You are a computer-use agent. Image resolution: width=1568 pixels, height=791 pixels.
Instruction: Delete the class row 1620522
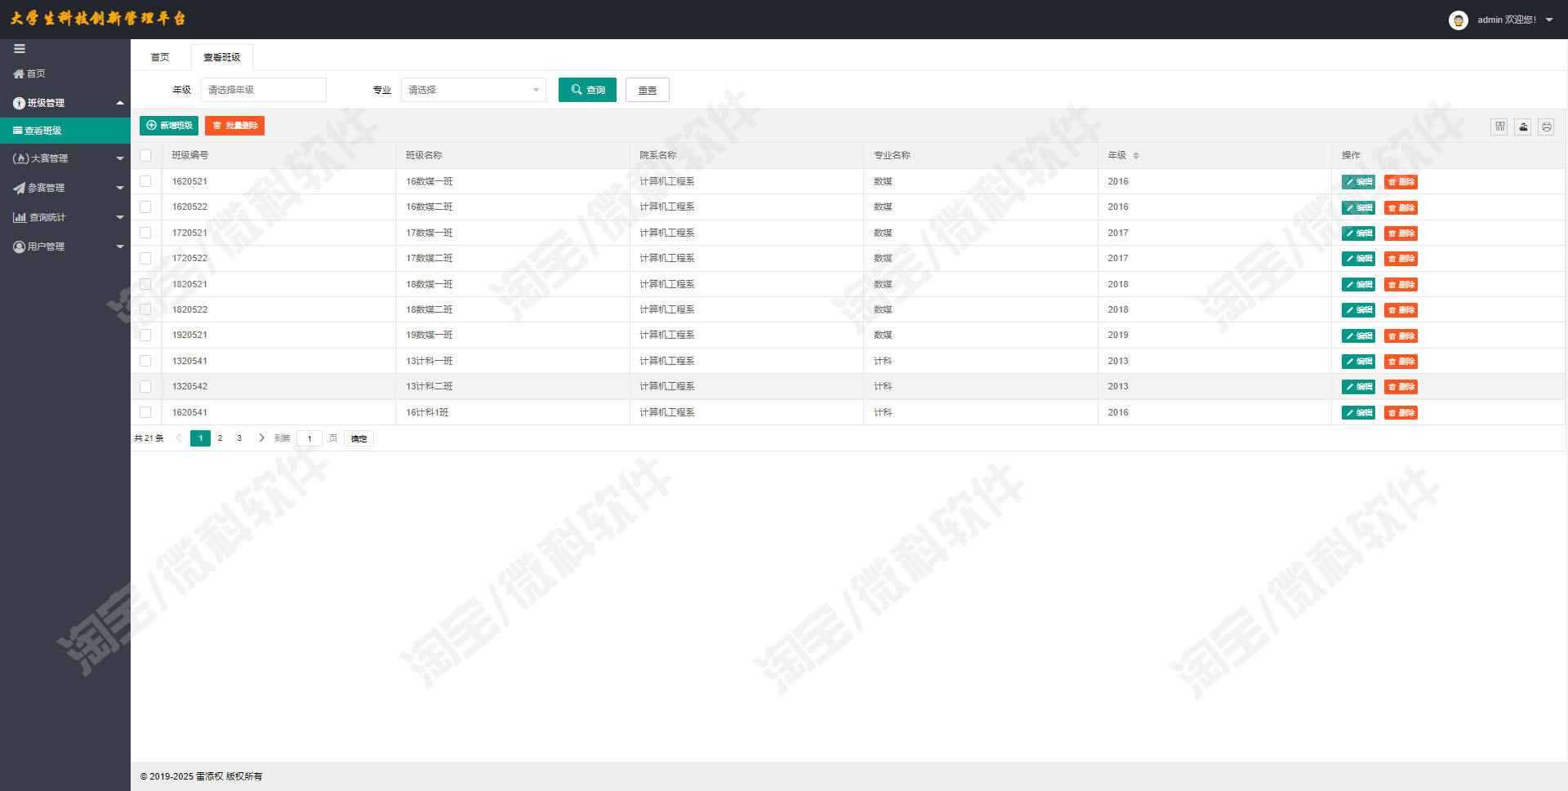point(1401,207)
